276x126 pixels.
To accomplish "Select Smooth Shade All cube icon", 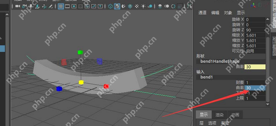I will [x=117, y=6].
